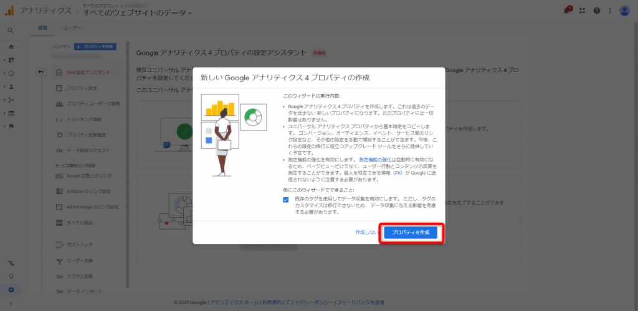Viewport: 638px width, 311px height.
Task: Click the GA4 設定アシスタント checkbox icon
Action: (x=59, y=73)
